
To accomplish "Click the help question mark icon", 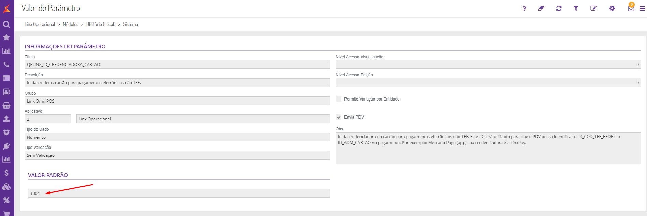I will pos(524,9).
